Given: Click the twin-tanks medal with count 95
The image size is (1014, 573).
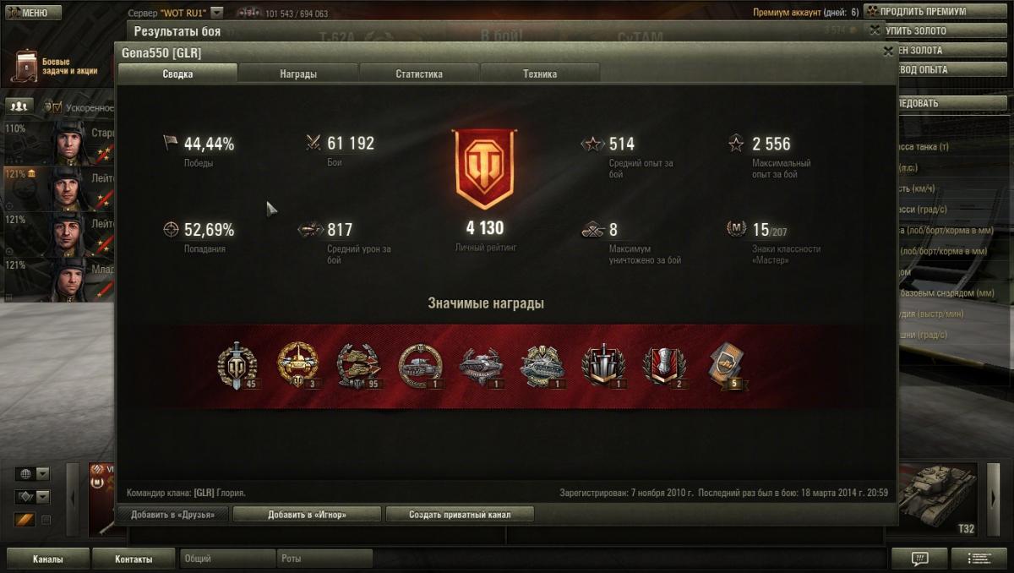Looking at the screenshot, I should pyautogui.click(x=358, y=366).
